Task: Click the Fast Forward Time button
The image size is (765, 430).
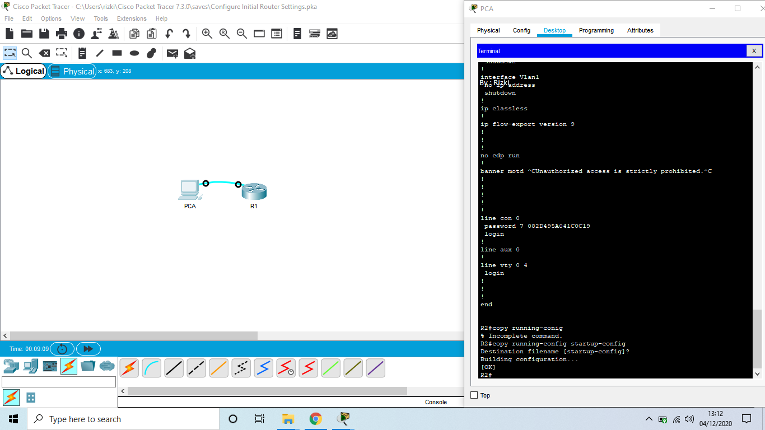Action: 88,349
